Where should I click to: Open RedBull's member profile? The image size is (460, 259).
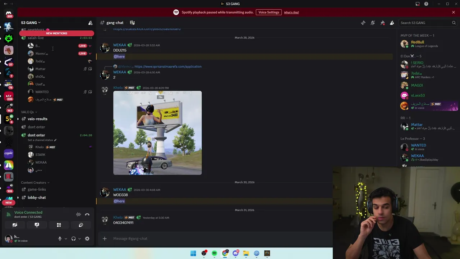click(428, 44)
